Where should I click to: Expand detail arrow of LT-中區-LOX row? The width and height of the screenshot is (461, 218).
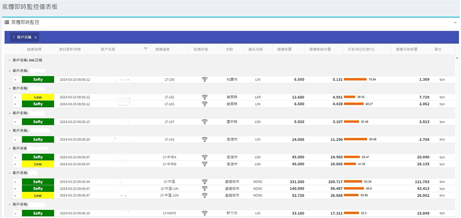pos(15,196)
